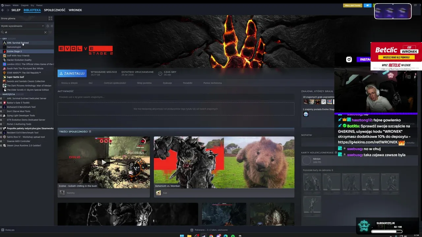Go to the SKLEP tab
Viewport: 422px width, 237px height.
coord(16,10)
